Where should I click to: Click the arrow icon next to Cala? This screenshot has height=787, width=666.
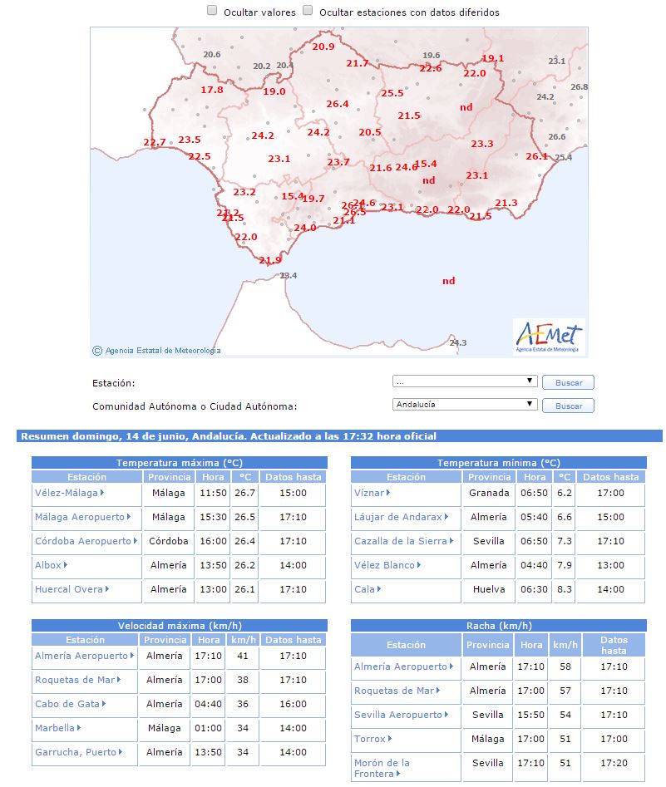(x=379, y=589)
